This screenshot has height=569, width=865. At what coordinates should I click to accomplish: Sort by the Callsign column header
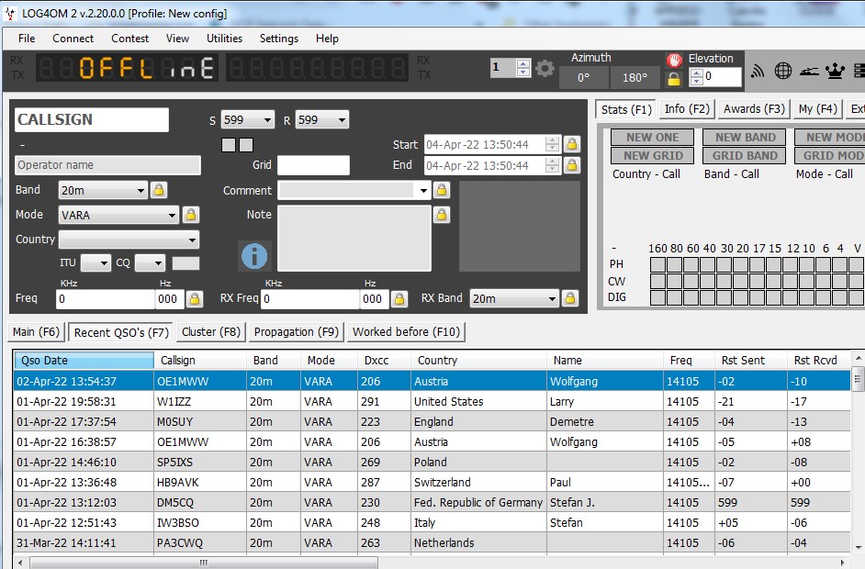[x=199, y=361]
